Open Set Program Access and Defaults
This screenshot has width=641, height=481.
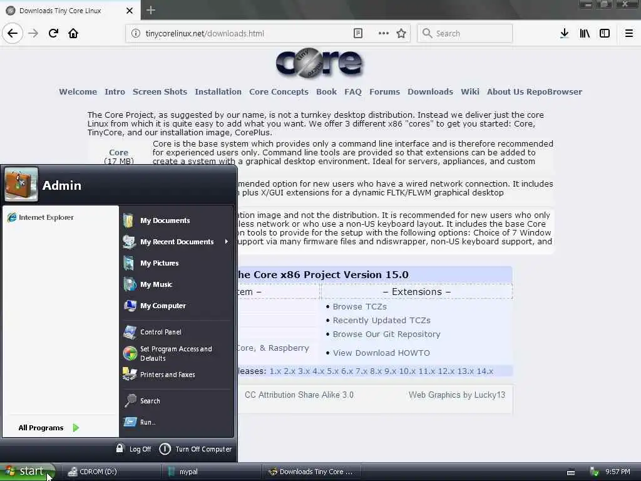click(x=177, y=353)
